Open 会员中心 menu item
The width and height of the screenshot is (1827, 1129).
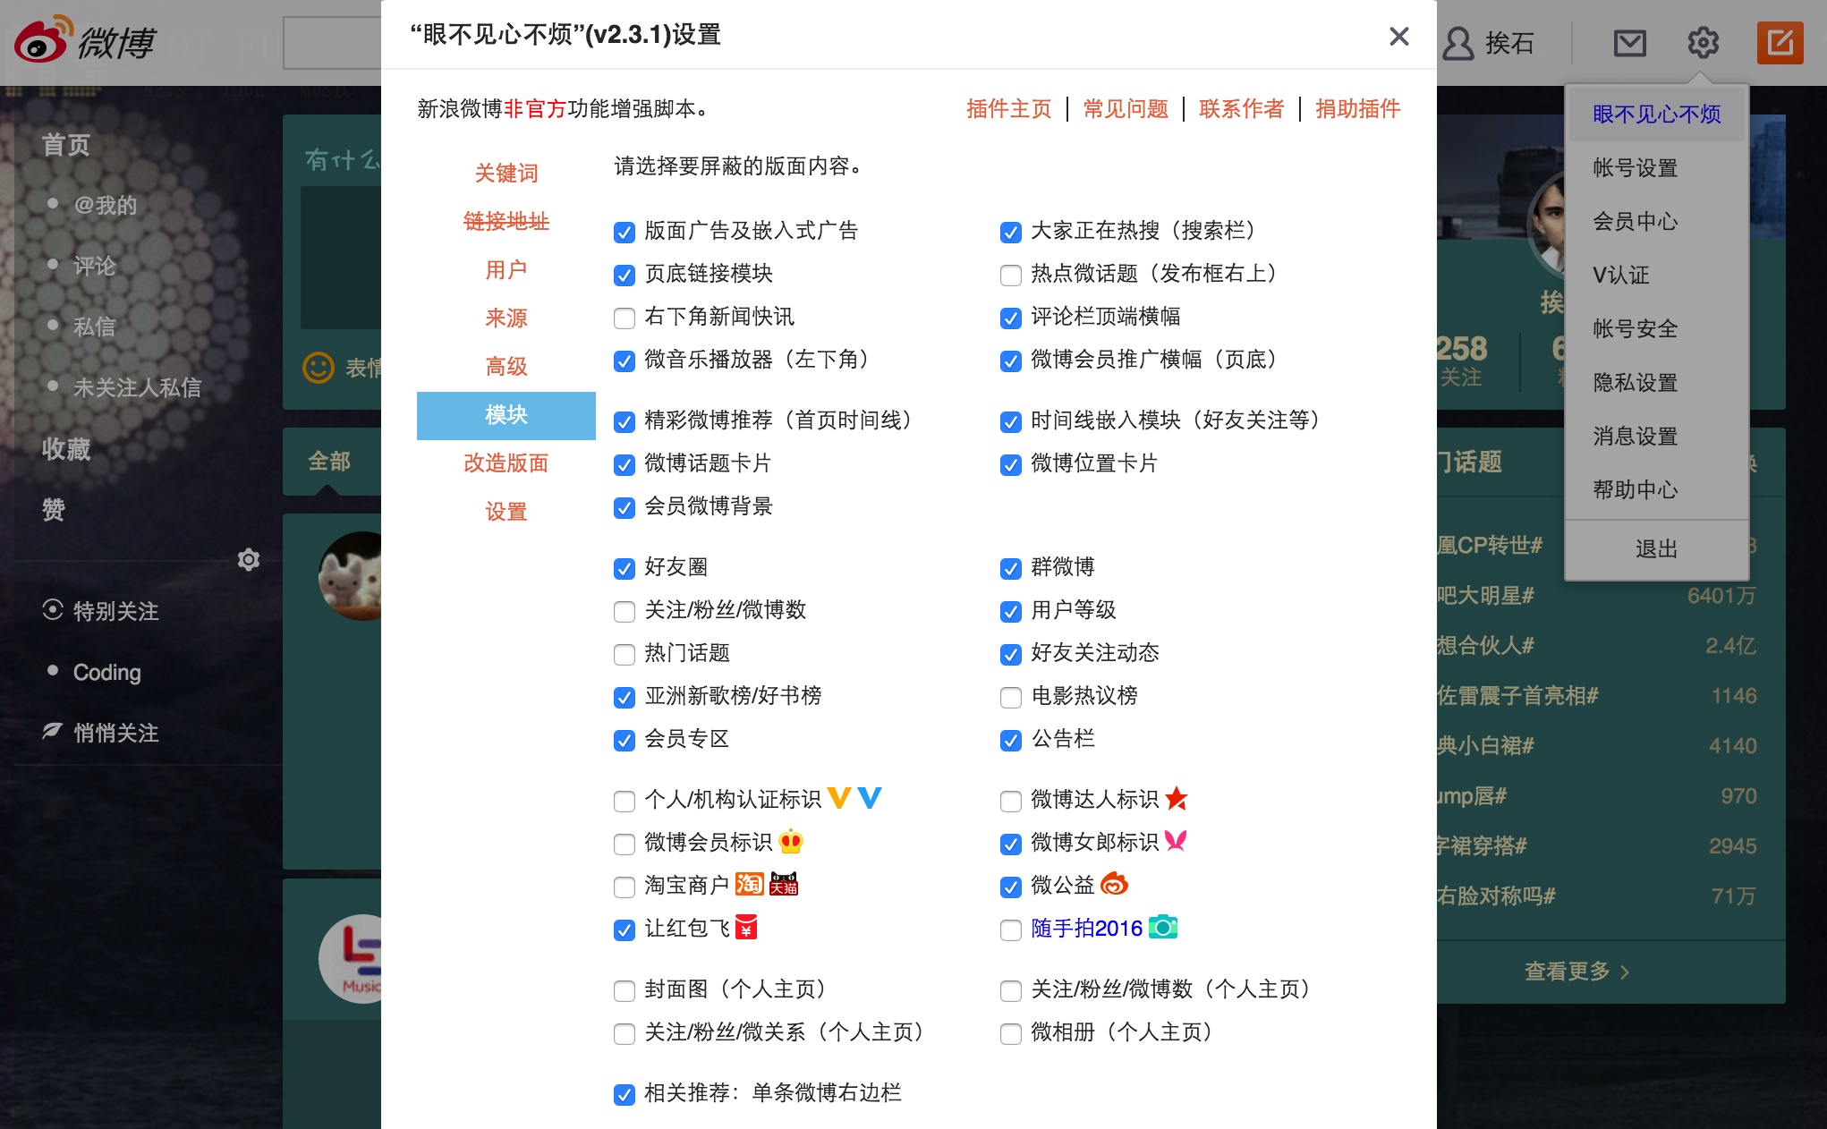tap(1656, 221)
